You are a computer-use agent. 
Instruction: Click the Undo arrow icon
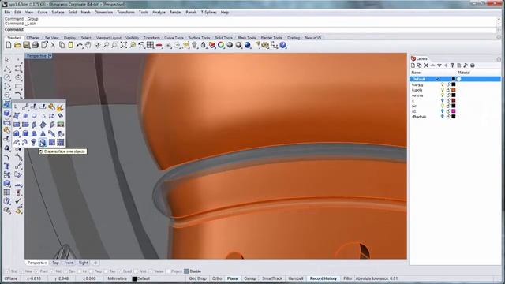click(x=79, y=46)
